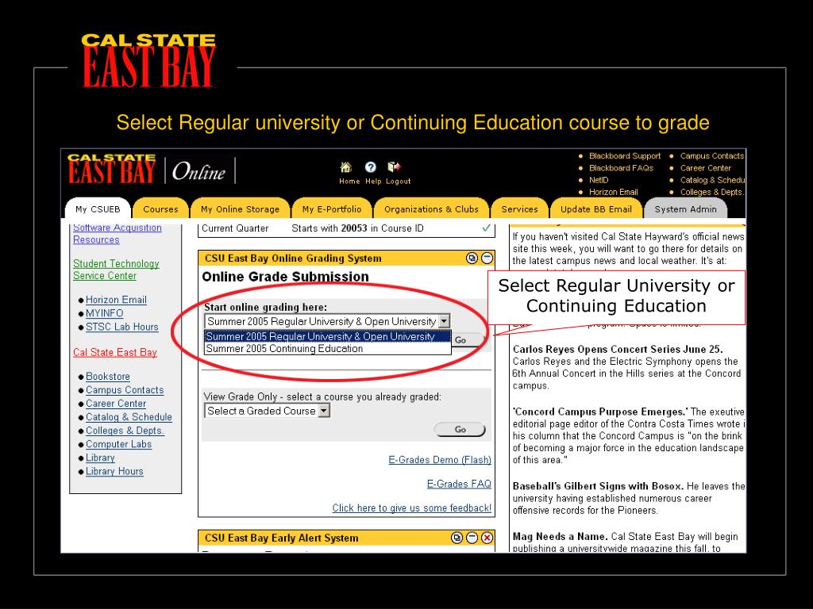The height and width of the screenshot is (609, 813).
Task: Click the Cal State East Bay sidebar link
Action: [x=114, y=352]
